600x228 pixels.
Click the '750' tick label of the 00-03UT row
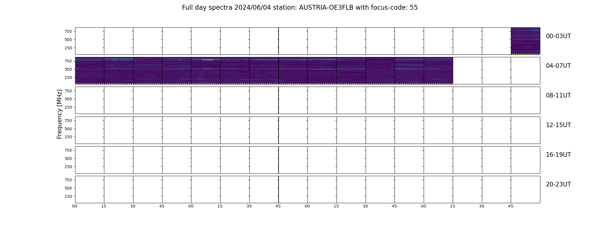point(68,31)
